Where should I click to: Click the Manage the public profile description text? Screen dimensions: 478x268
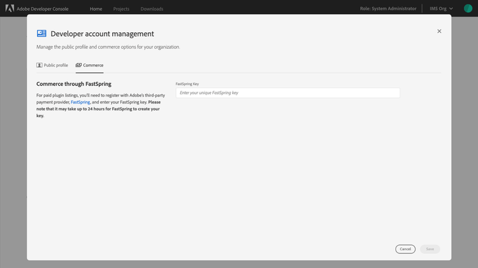108,47
